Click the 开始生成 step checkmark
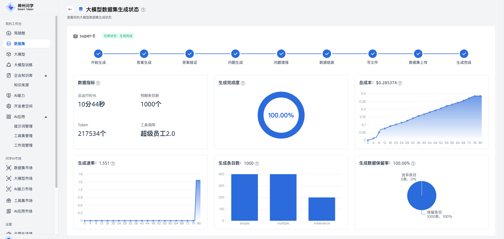 pyautogui.click(x=98, y=54)
